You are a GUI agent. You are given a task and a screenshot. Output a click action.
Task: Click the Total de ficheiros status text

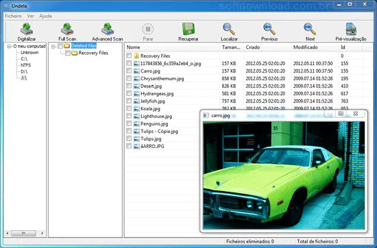click(x=317, y=241)
